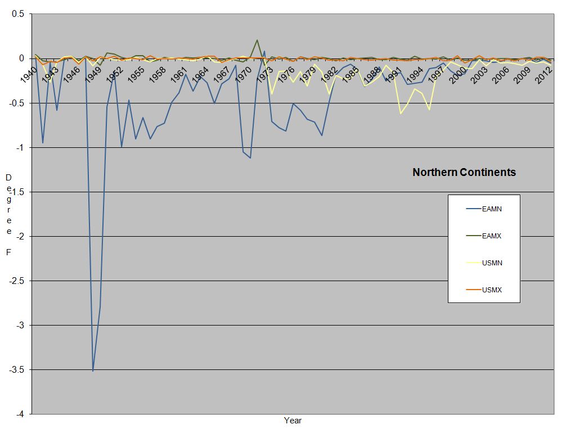Image resolution: width=566 pixels, height=429 pixels.
Task: Click the yellow USMN legend line swatch
Action: (x=473, y=263)
